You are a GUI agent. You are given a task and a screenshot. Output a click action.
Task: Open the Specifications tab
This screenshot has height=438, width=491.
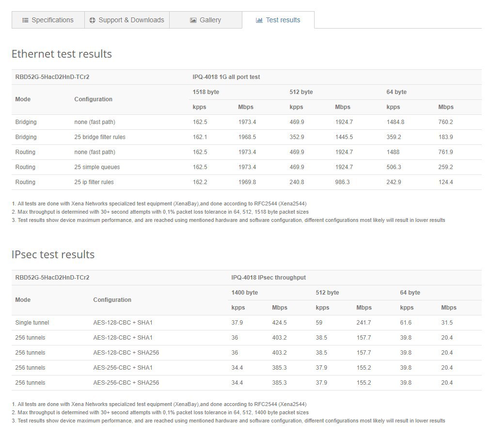48,20
